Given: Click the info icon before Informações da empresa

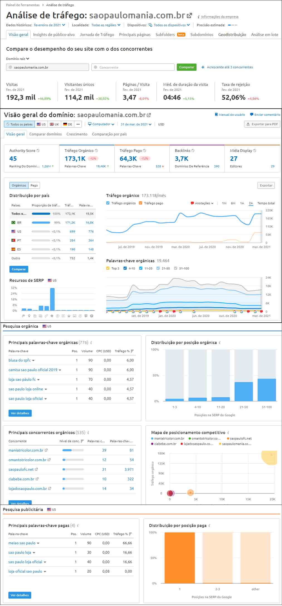Looking at the screenshot, I should (x=198, y=17).
